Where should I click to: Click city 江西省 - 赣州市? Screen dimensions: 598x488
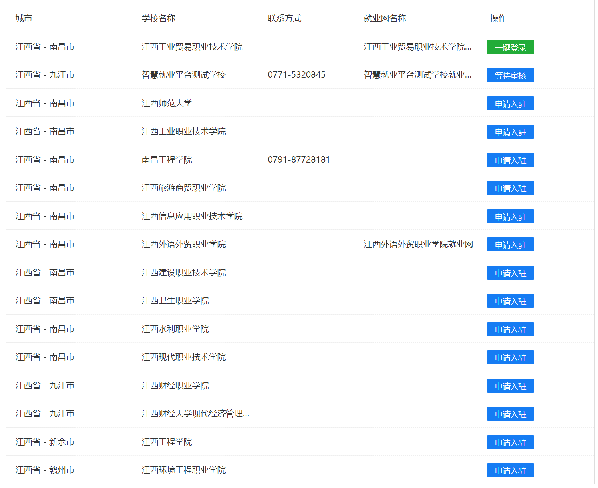(x=45, y=470)
